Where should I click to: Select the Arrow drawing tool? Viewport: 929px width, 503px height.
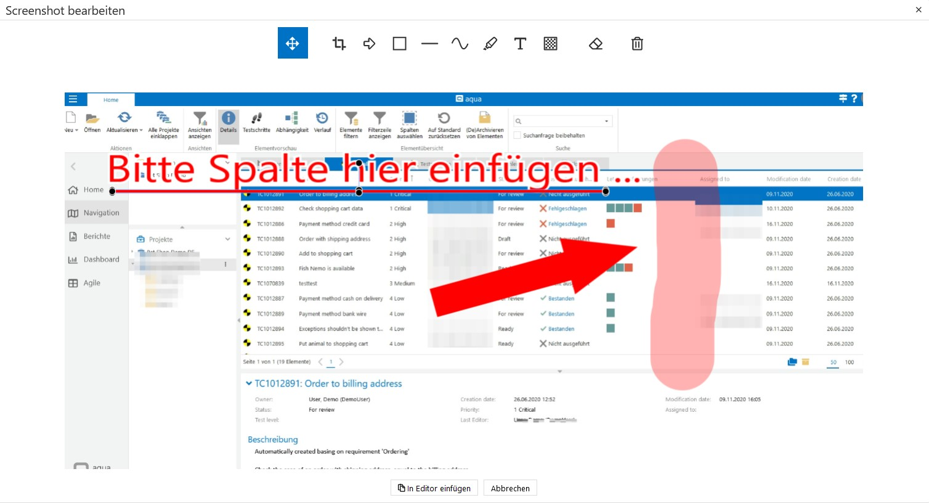369,43
